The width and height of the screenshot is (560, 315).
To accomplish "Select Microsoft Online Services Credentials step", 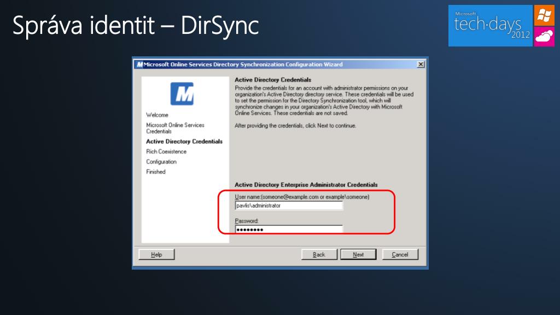I will click(x=175, y=128).
